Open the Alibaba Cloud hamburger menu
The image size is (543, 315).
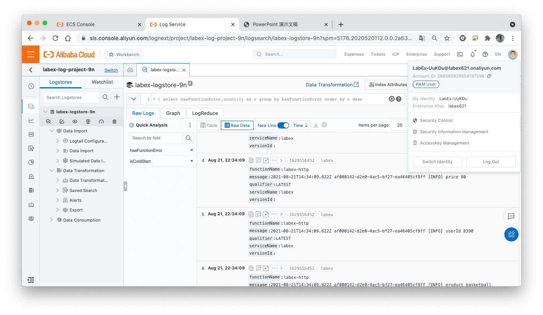[x=31, y=55]
